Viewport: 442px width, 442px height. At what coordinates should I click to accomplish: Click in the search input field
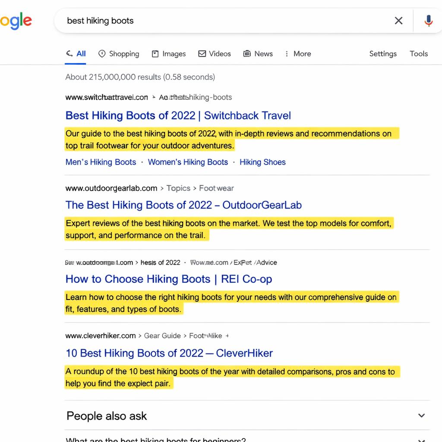(x=224, y=21)
